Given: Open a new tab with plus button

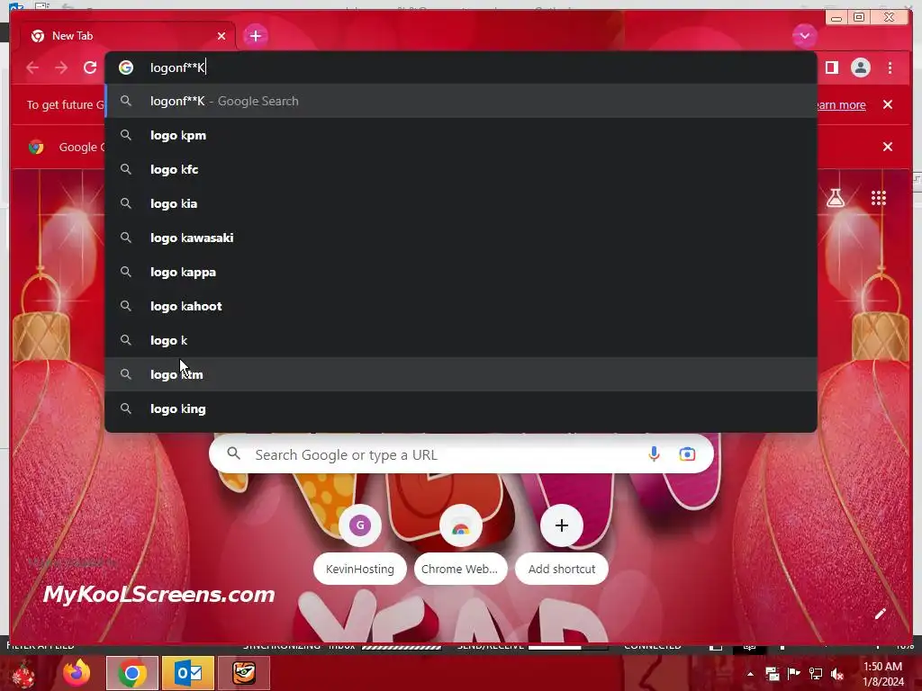Looking at the screenshot, I should point(255,36).
